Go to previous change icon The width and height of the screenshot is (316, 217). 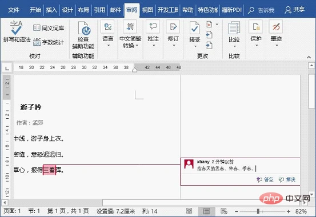[x=209, y=35]
